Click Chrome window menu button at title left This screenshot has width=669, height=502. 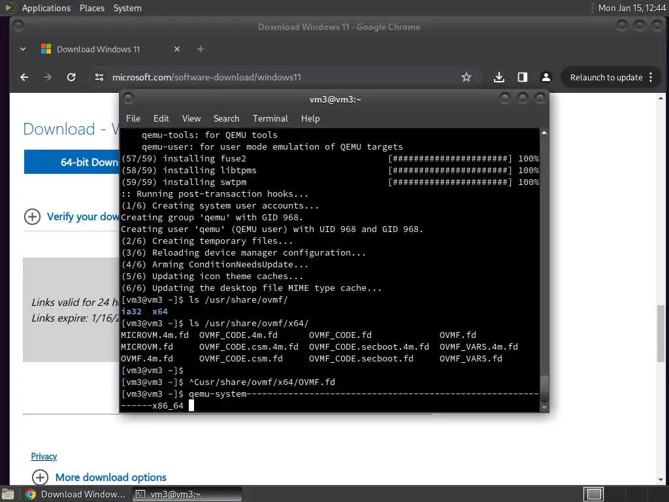click(18, 26)
